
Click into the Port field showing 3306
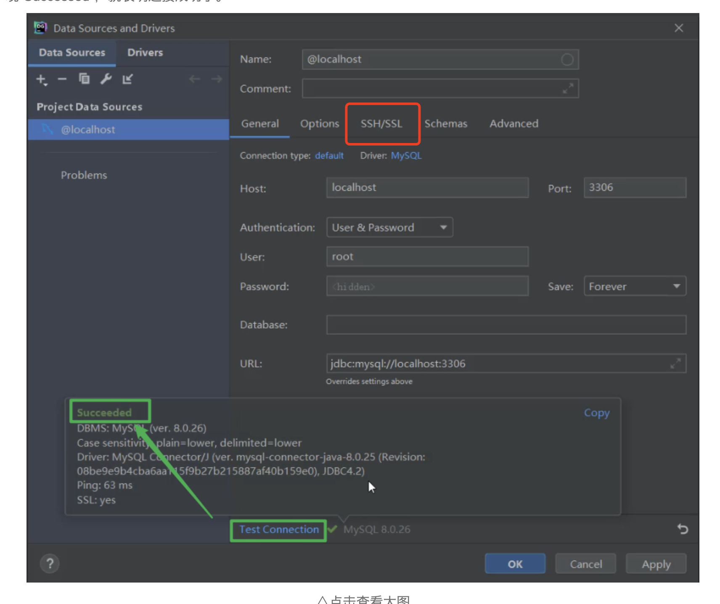tap(635, 188)
